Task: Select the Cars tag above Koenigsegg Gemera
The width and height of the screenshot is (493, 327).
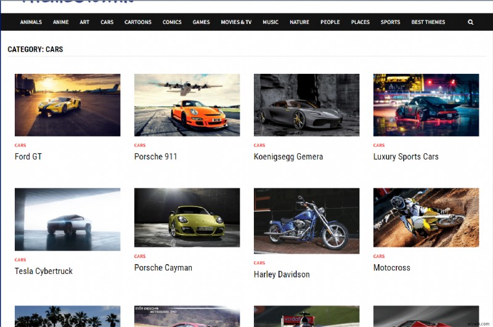Action: tap(259, 145)
